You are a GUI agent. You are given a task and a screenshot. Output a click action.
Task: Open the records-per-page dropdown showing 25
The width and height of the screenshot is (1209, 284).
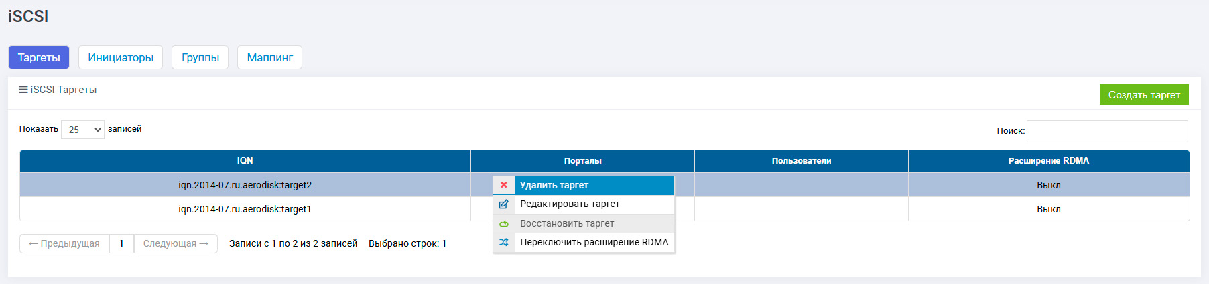[x=82, y=130]
